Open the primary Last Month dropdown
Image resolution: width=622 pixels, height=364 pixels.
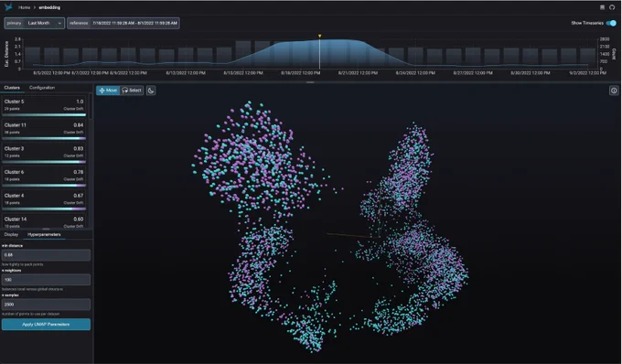click(x=34, y=23)
